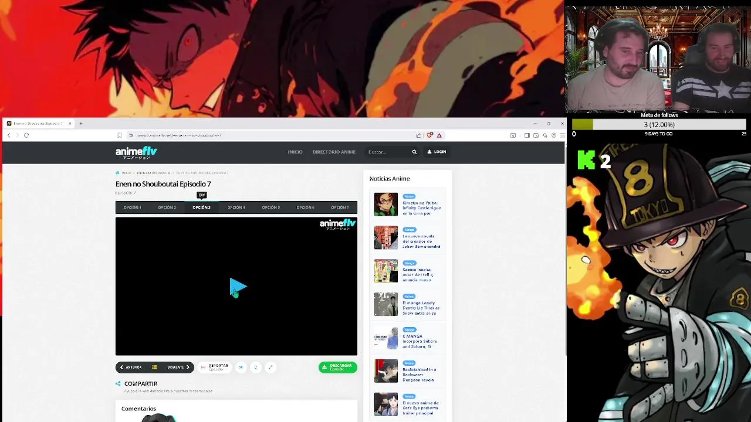Toggle the eye mark-as-seen icon
The width and height of the screenshot is (751, 422).
click(x=241, y=367)
